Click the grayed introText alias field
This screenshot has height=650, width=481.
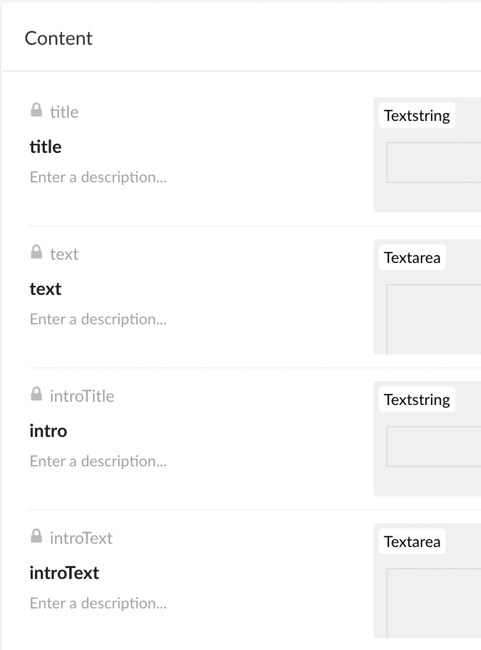pyautogui.click(x=81, y=538)
